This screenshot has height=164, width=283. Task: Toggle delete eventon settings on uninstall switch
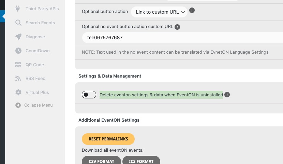89,95
